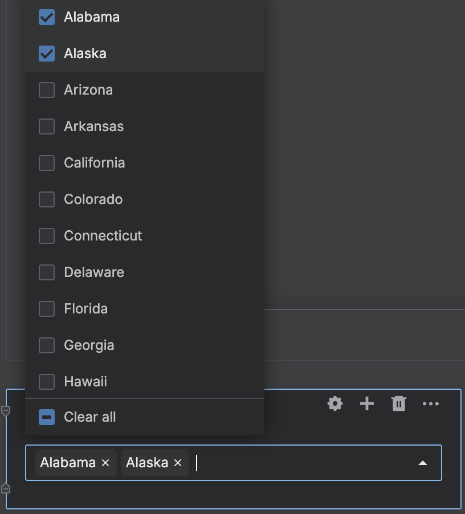Remove the Alaska tag via its x icon
465x514 pixels.
pyautogui.click(x=177, y=463)
